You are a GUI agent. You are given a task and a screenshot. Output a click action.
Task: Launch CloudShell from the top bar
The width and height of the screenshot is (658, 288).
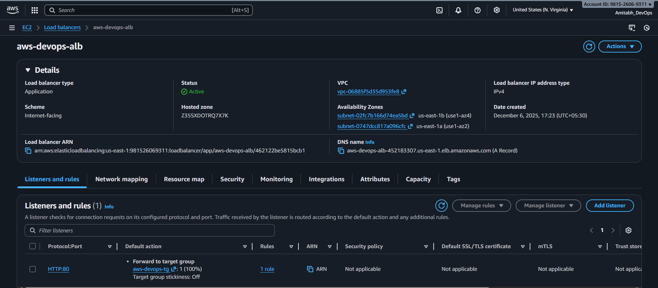point(439,10)
